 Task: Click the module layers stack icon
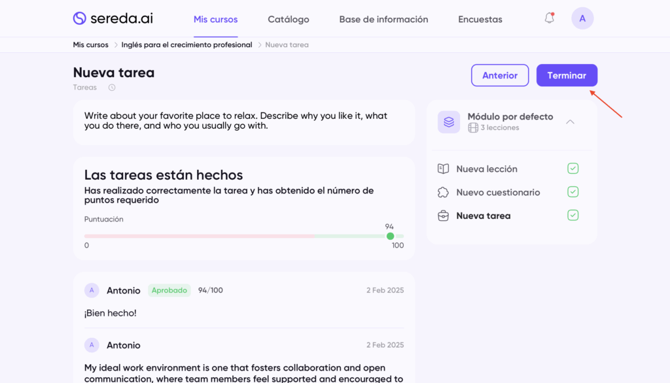(449, 122)
